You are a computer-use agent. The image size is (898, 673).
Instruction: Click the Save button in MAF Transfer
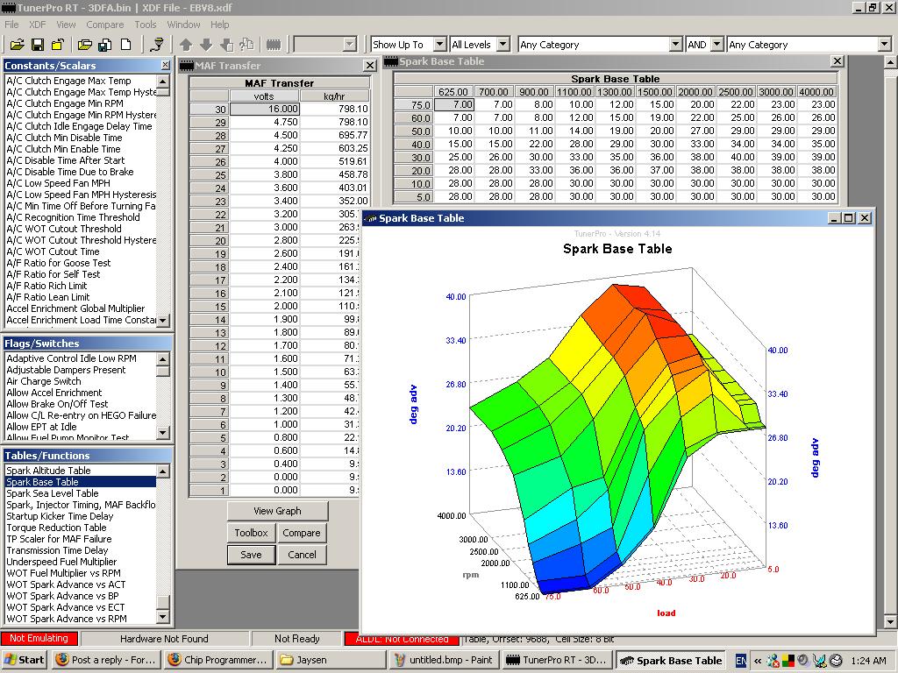(251, 555)
